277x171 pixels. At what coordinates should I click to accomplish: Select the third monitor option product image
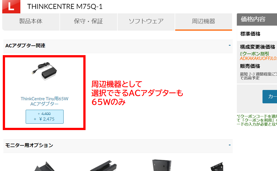pyautogui.click(x=162, y=165)
